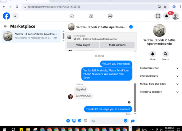Click 'Thanks I'll message you in a moment' bubble
Screen dimensions: 182x131
click(108, 109)
